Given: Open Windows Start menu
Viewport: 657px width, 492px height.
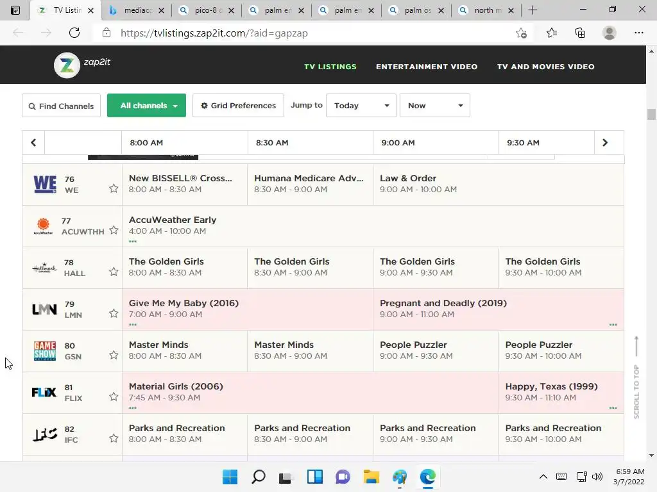Looking at the screenshot, I should 230,477.
